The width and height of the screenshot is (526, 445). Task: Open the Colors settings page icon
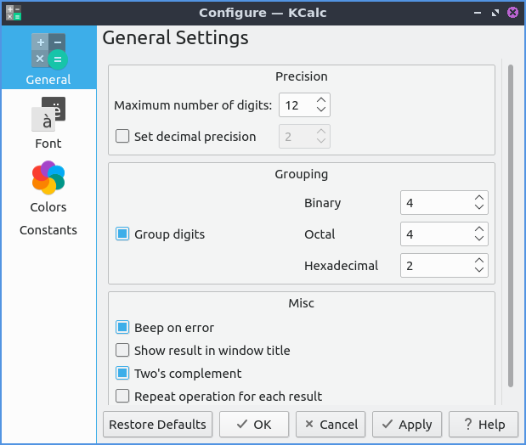(x=48, y=178)
